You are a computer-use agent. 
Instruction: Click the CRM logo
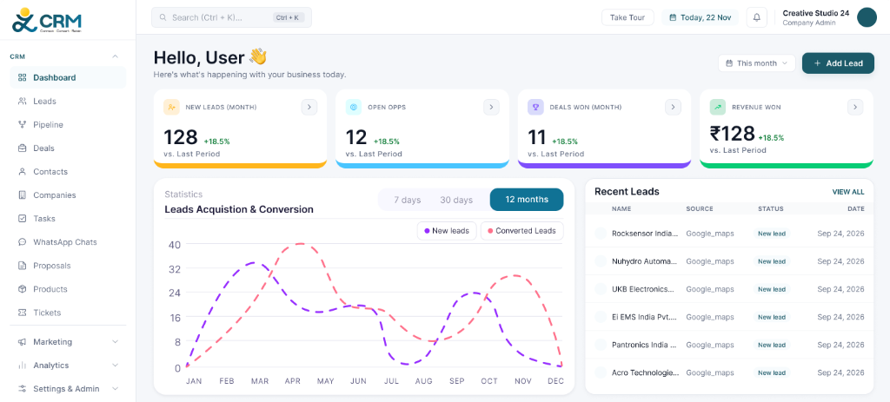coord(47,20)
